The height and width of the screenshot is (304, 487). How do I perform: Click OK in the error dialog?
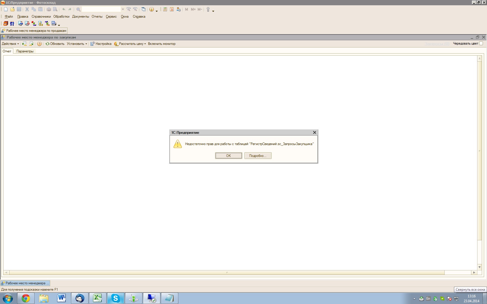(228, 156)
